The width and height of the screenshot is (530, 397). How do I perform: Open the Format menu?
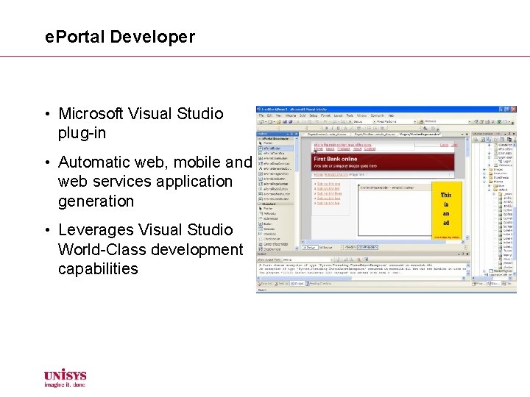pyautogui.click(x=325, y=115)
